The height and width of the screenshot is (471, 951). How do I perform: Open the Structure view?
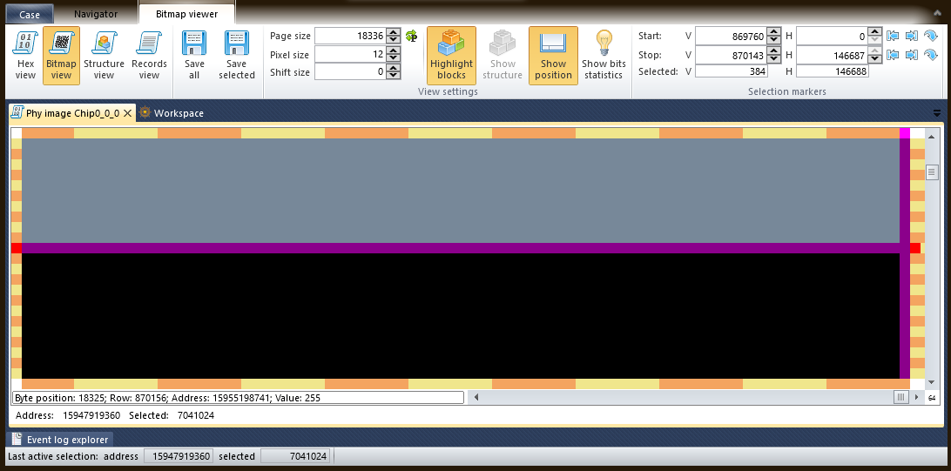(104, 56)
